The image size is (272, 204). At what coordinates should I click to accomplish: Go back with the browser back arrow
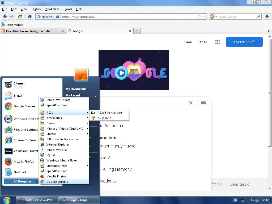(x=5, y=16)
